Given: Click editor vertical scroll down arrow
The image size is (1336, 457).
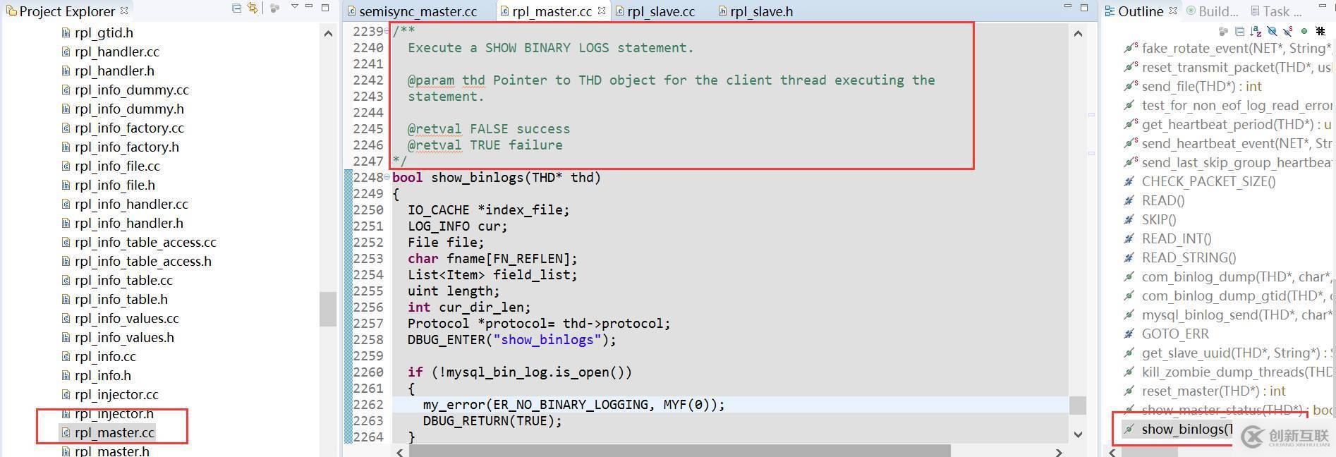Looking at the screenshot, I should [1078, 434].
